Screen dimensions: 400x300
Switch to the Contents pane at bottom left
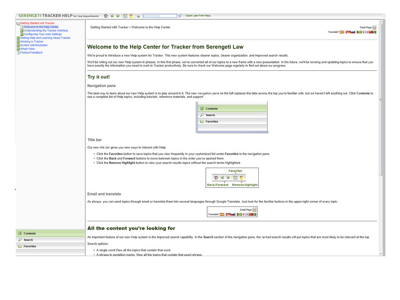[x=50, y=233]
